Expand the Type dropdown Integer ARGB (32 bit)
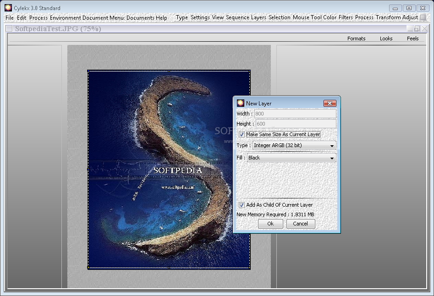The width and height of the screenshot is (434, 296). pyautogui.click(x=294, y=146)
